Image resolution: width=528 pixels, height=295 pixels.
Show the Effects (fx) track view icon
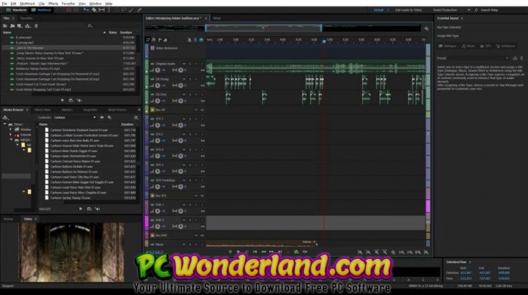[x=154, y=40]
